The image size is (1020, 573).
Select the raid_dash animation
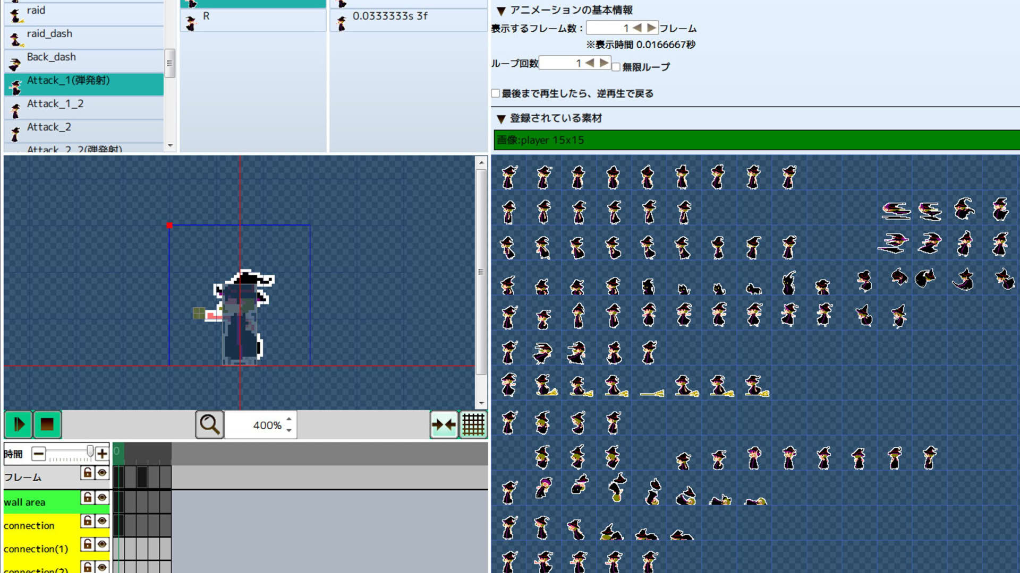[84, 37]
